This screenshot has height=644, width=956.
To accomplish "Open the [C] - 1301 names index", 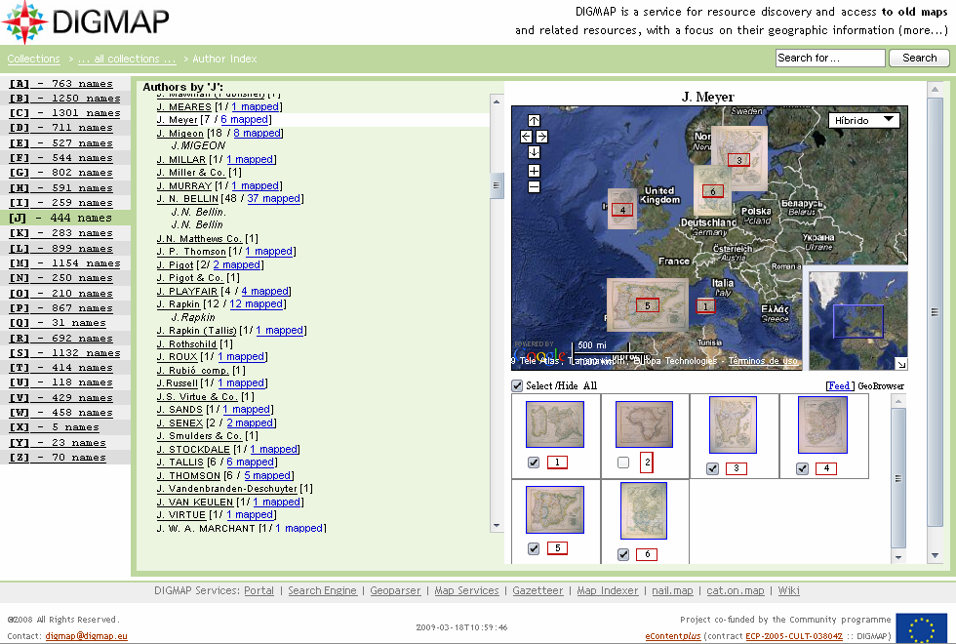I will coord(64,113).
